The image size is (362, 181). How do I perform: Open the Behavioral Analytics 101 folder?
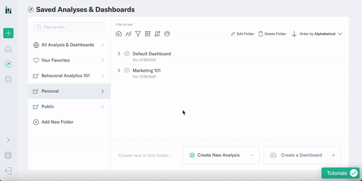(69, 76)
